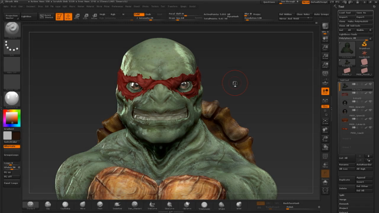The height and width of the screenshot is (213, 379).
Task: Click the Zoom canvas icon
Action: (x=325, y=47)
